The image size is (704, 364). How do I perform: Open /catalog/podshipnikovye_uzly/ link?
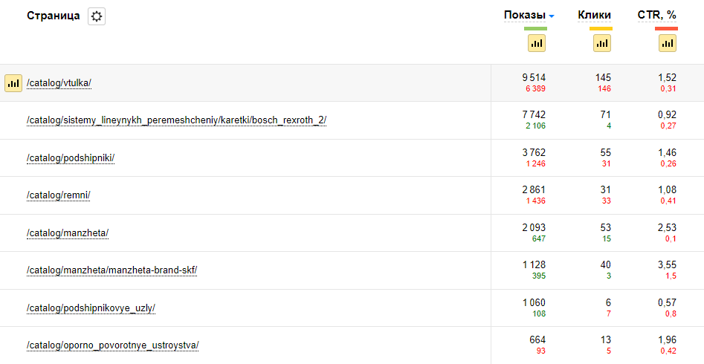pos(91,308)
